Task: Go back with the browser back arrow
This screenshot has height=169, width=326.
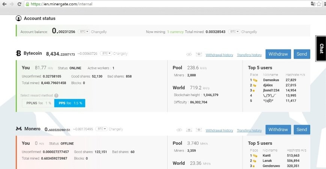Action: pos(4,4)
